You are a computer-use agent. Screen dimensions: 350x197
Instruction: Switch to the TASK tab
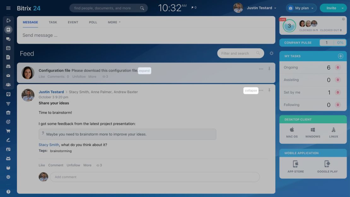point(53,22)
